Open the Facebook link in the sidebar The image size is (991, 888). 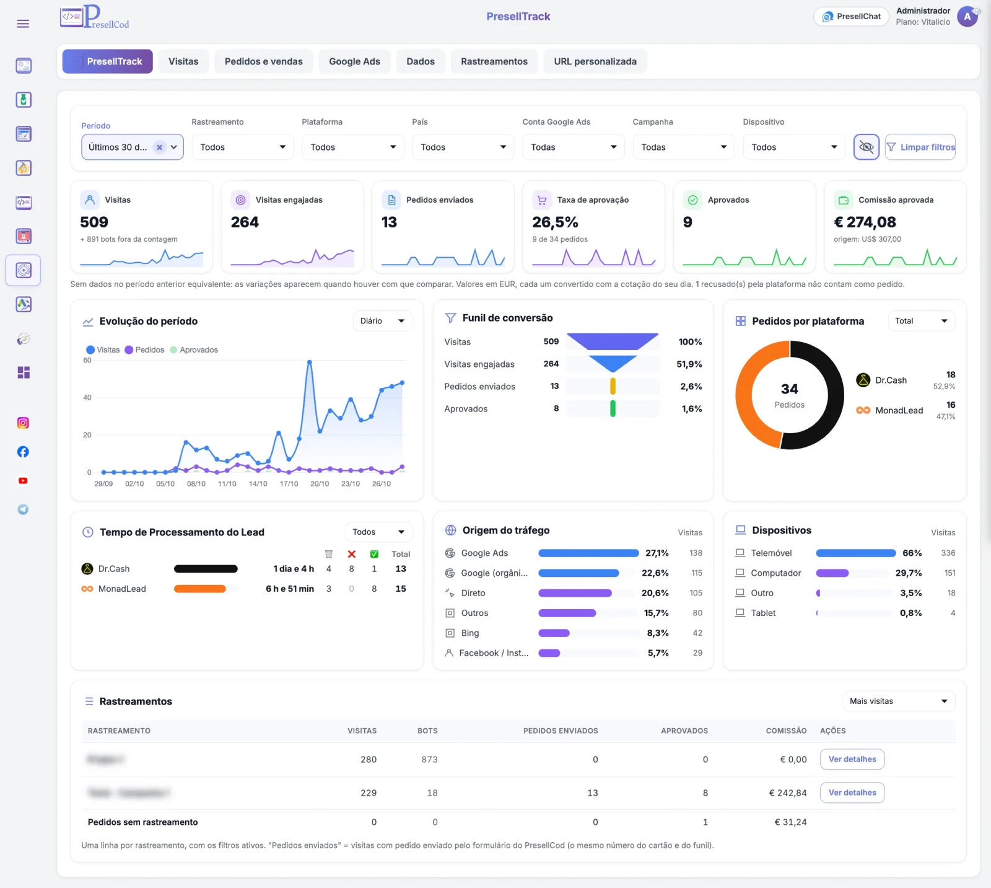point(23,452)
